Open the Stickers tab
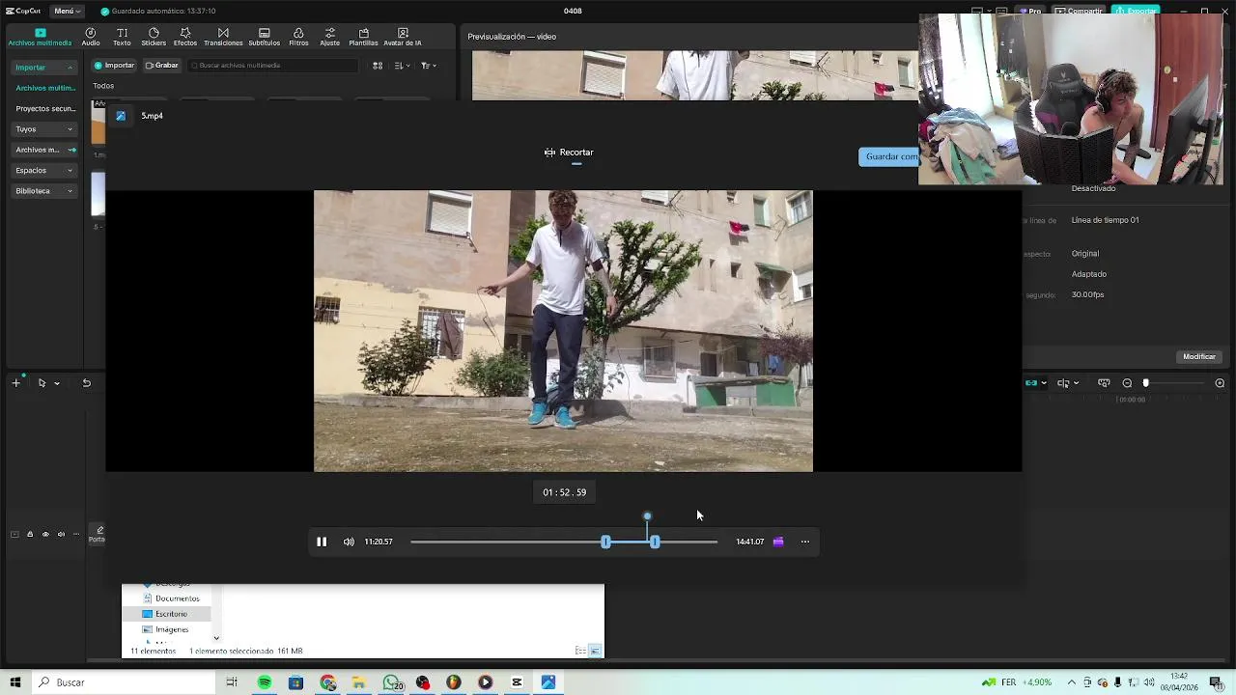The image size is (1236, 695). [x=154, y=38]
